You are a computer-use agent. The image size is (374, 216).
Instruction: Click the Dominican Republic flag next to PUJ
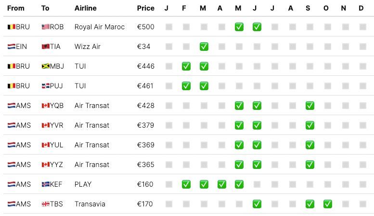45,86
